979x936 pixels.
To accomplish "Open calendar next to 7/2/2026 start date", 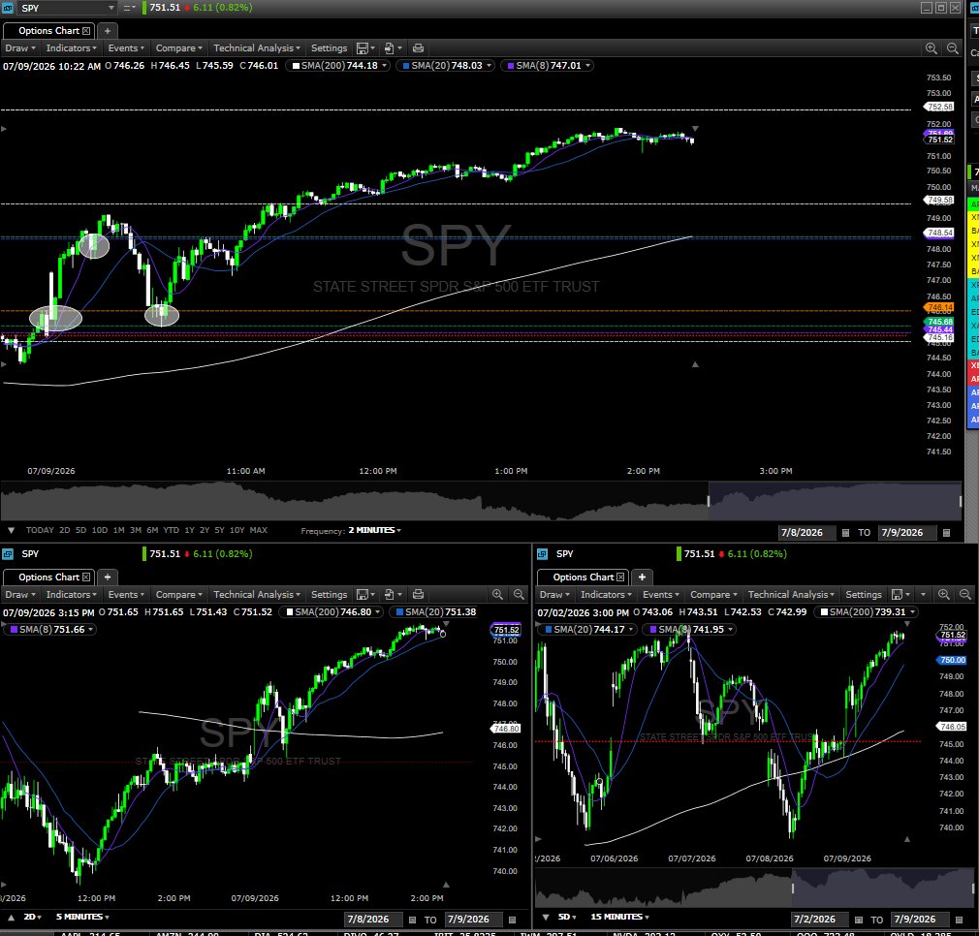I will tap(859, 920).
